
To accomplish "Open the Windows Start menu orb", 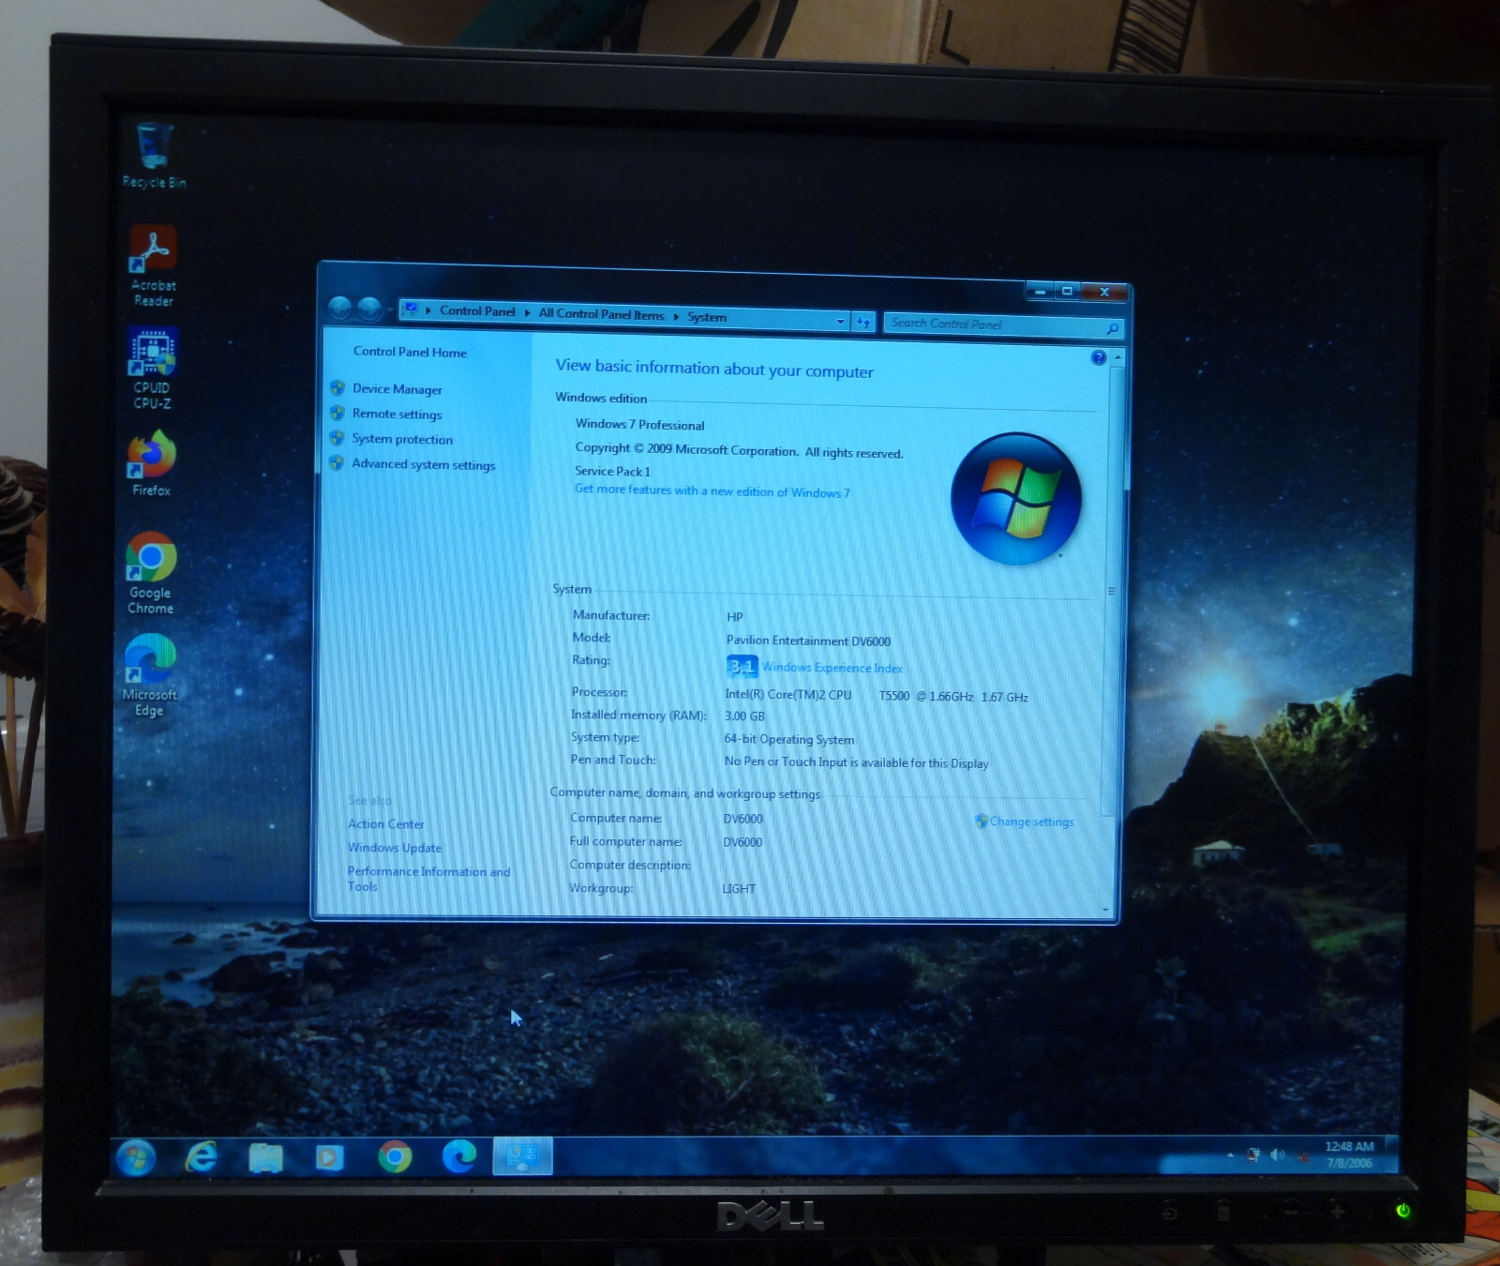I will (x=136, y=1158).
